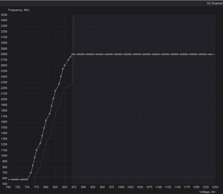The image size is (223, 194).
Task: Click the 1000 voltage axis label
Action: (121, 187)
